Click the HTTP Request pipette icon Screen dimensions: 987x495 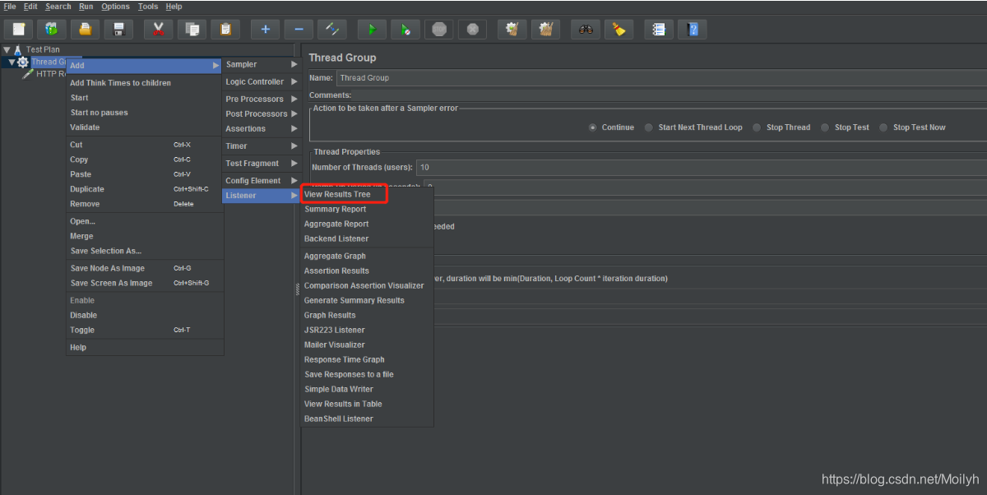pyautogui.click(x=28, y=74)
